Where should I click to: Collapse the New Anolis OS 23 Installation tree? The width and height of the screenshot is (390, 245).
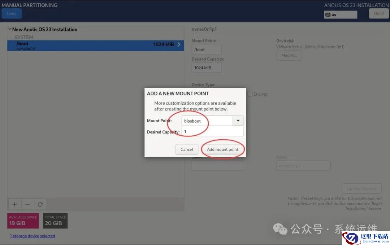10,29
